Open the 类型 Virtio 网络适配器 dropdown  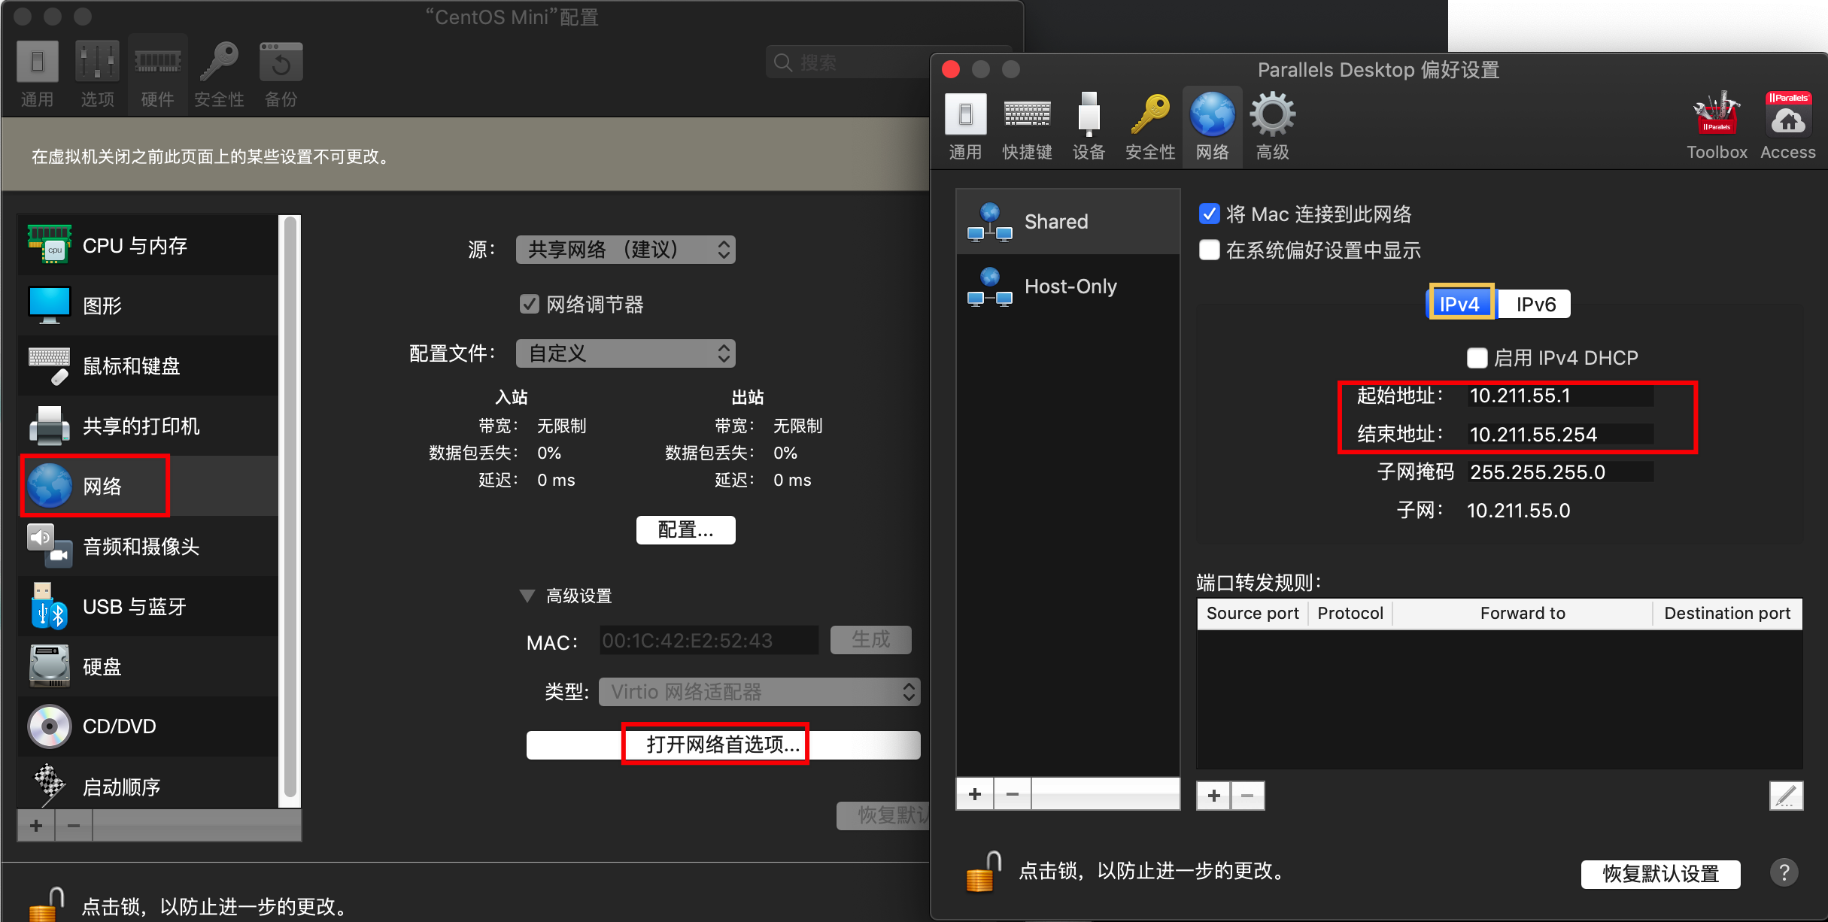click(759, 692)
